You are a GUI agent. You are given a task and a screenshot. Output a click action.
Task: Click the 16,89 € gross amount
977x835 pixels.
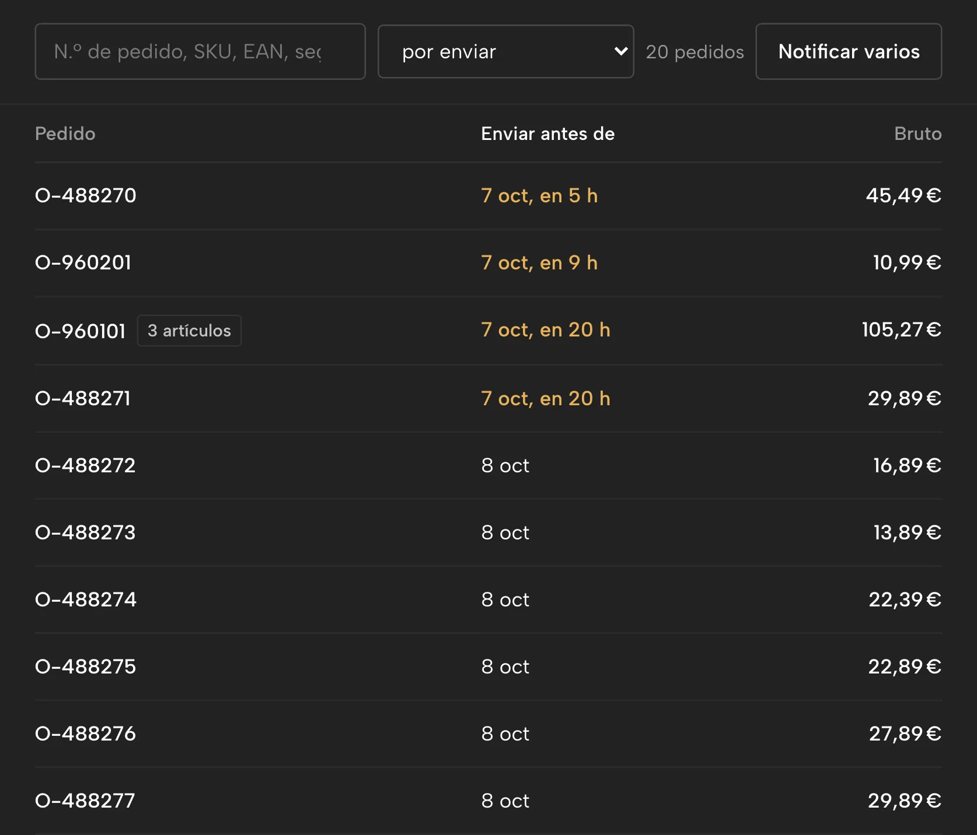click(907, 465)
